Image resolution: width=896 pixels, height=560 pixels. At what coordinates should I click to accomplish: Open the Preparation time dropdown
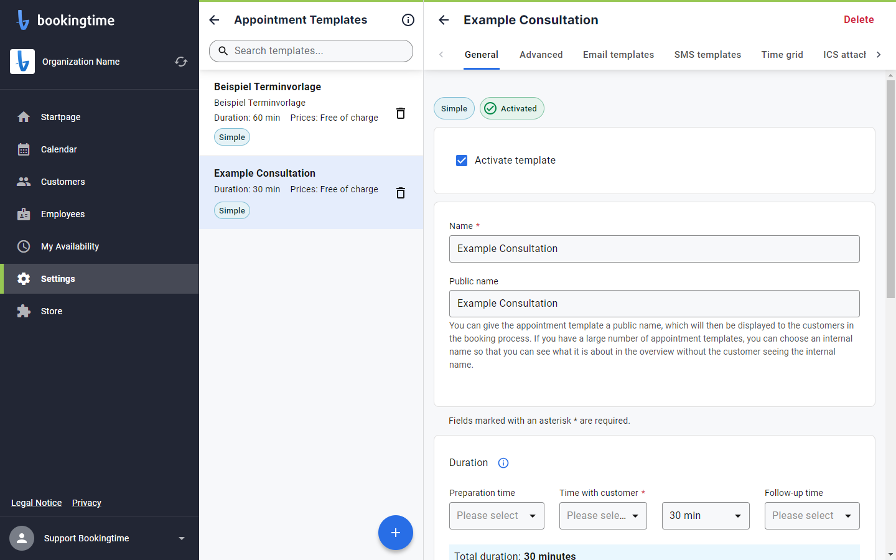(497, 516)
